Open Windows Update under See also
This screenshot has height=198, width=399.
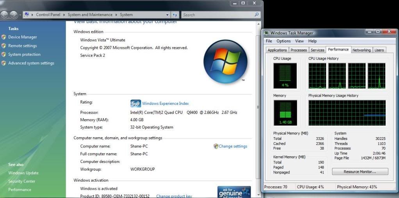click(x=23, y=173)
